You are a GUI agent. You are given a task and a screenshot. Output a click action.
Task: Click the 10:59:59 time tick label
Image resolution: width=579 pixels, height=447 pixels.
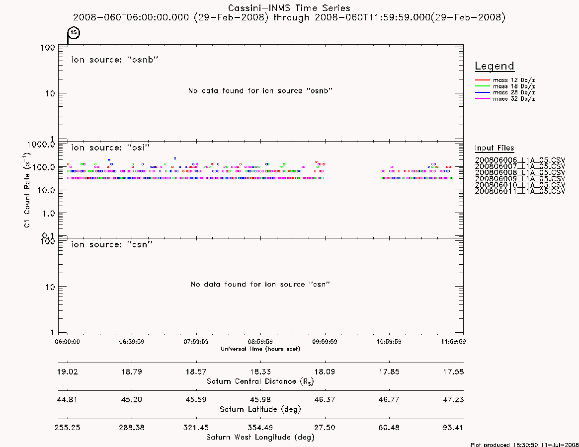pyautogui.click(x=389, y=342)
